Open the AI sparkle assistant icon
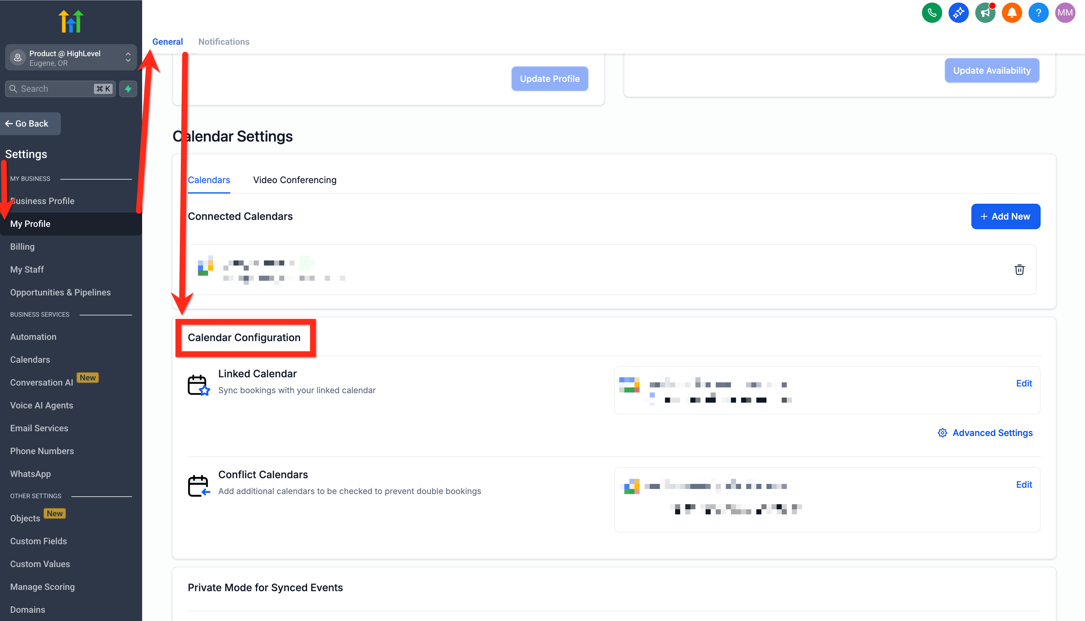 tap(958, 13)
